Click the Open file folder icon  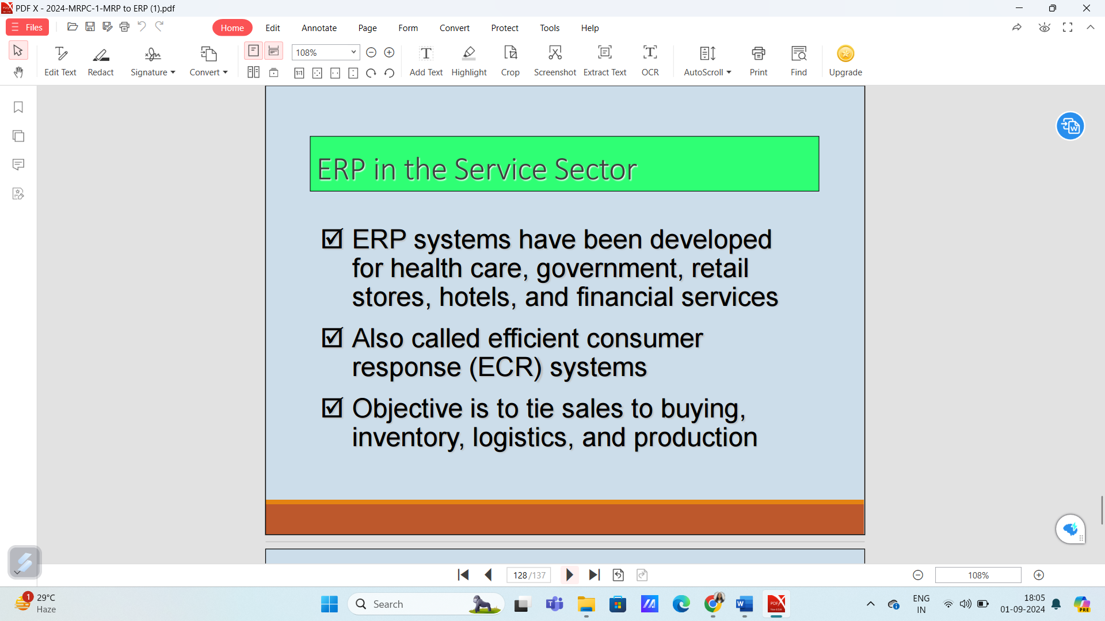pyautogui.click(x=73, y=26)
